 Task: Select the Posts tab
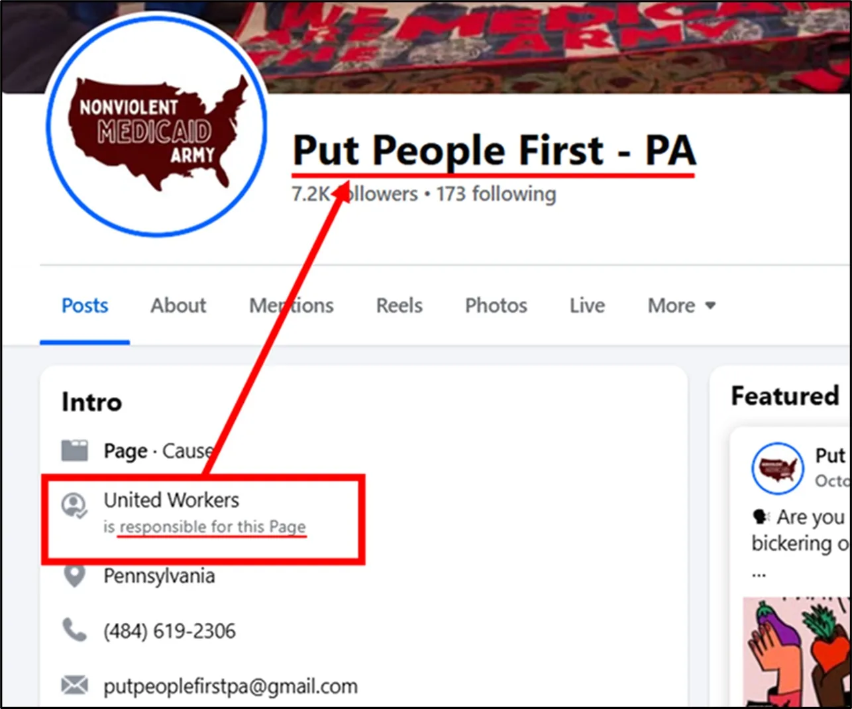click(85, 305)
